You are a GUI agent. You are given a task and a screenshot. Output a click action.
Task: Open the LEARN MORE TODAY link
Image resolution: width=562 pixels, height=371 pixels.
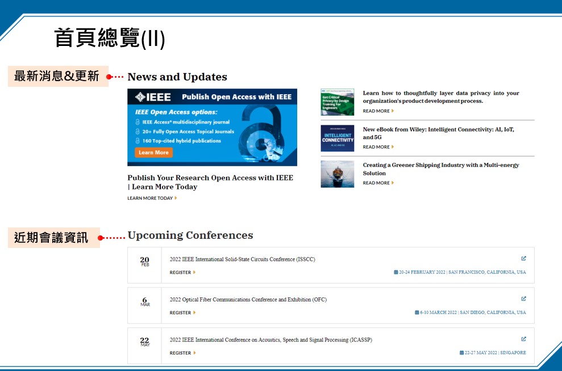[152, 198]
